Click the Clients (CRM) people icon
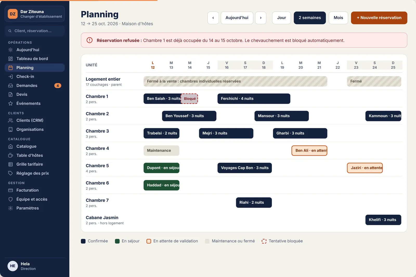Screen dimensions: 416x277 coord(10,120)
